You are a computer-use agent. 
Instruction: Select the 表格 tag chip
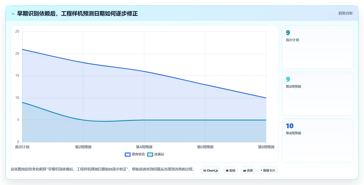(x=230, y=170)
